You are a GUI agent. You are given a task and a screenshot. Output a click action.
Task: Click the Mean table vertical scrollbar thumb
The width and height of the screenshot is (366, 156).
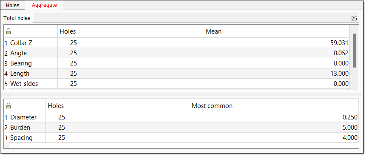355,51
